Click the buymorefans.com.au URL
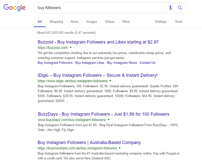The width and height of the screenshot is (202, 165). click(x=77, y=148)
